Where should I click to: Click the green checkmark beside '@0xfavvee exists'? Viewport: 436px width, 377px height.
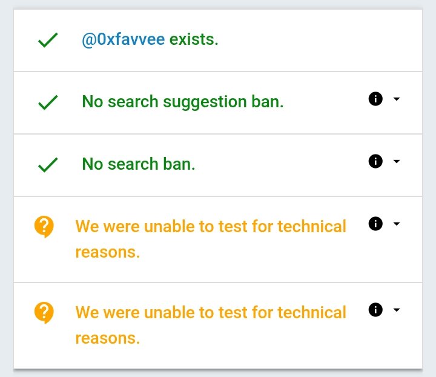(48, 41)
